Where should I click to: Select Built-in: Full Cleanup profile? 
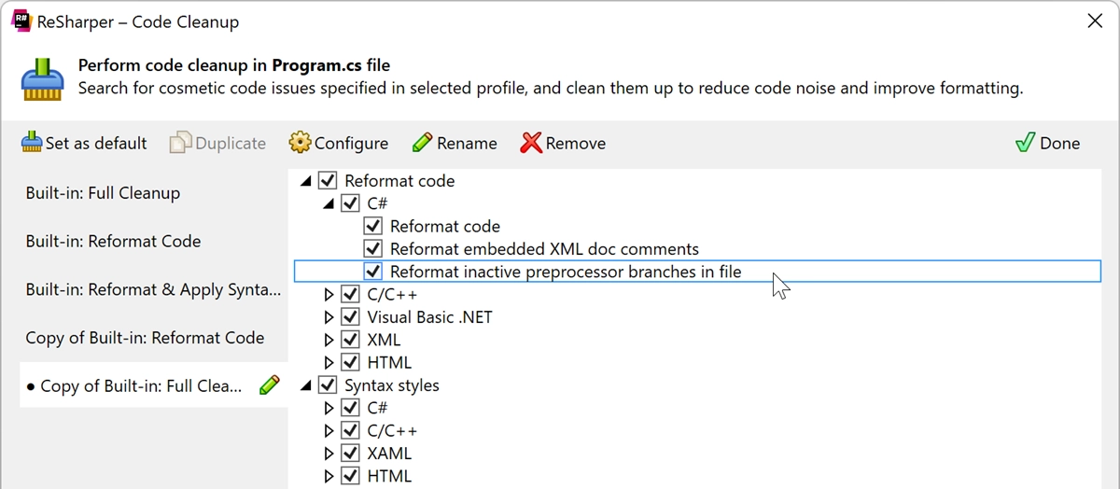pyautogui.click(x=154, y=193)
